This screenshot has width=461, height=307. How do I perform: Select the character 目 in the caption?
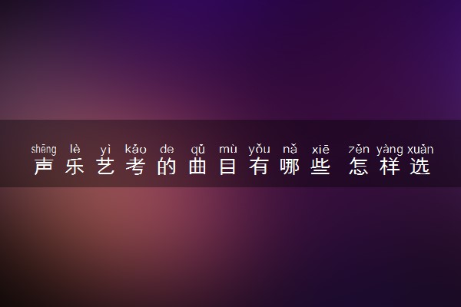click(228, 167)
